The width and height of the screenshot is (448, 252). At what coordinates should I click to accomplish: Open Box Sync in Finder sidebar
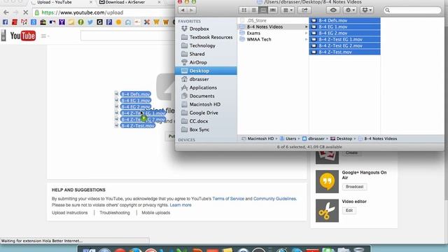tap(199, 129)
